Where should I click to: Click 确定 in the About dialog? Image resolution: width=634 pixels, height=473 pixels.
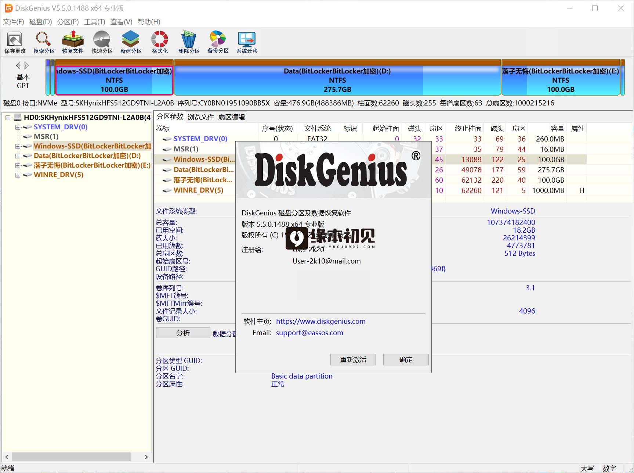click(406, 359)
